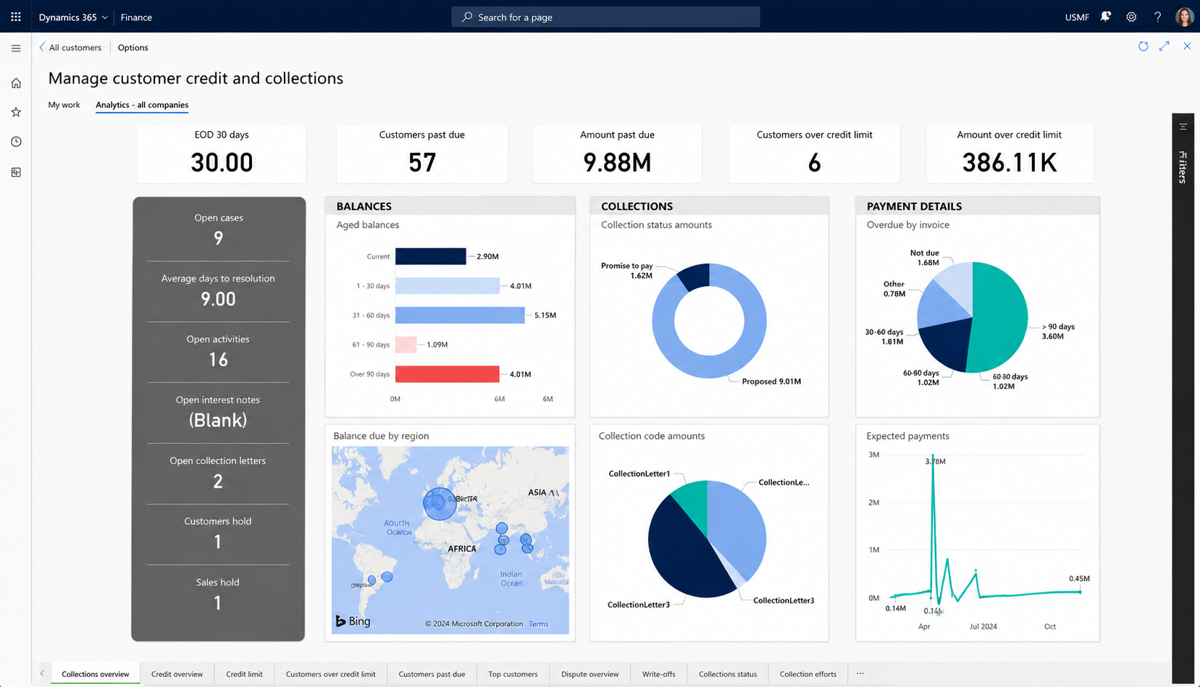Image resolution: width=1200 pixels, height=687 pixels.
Task: Open the Collections status report tab
Action: (728, 674)
